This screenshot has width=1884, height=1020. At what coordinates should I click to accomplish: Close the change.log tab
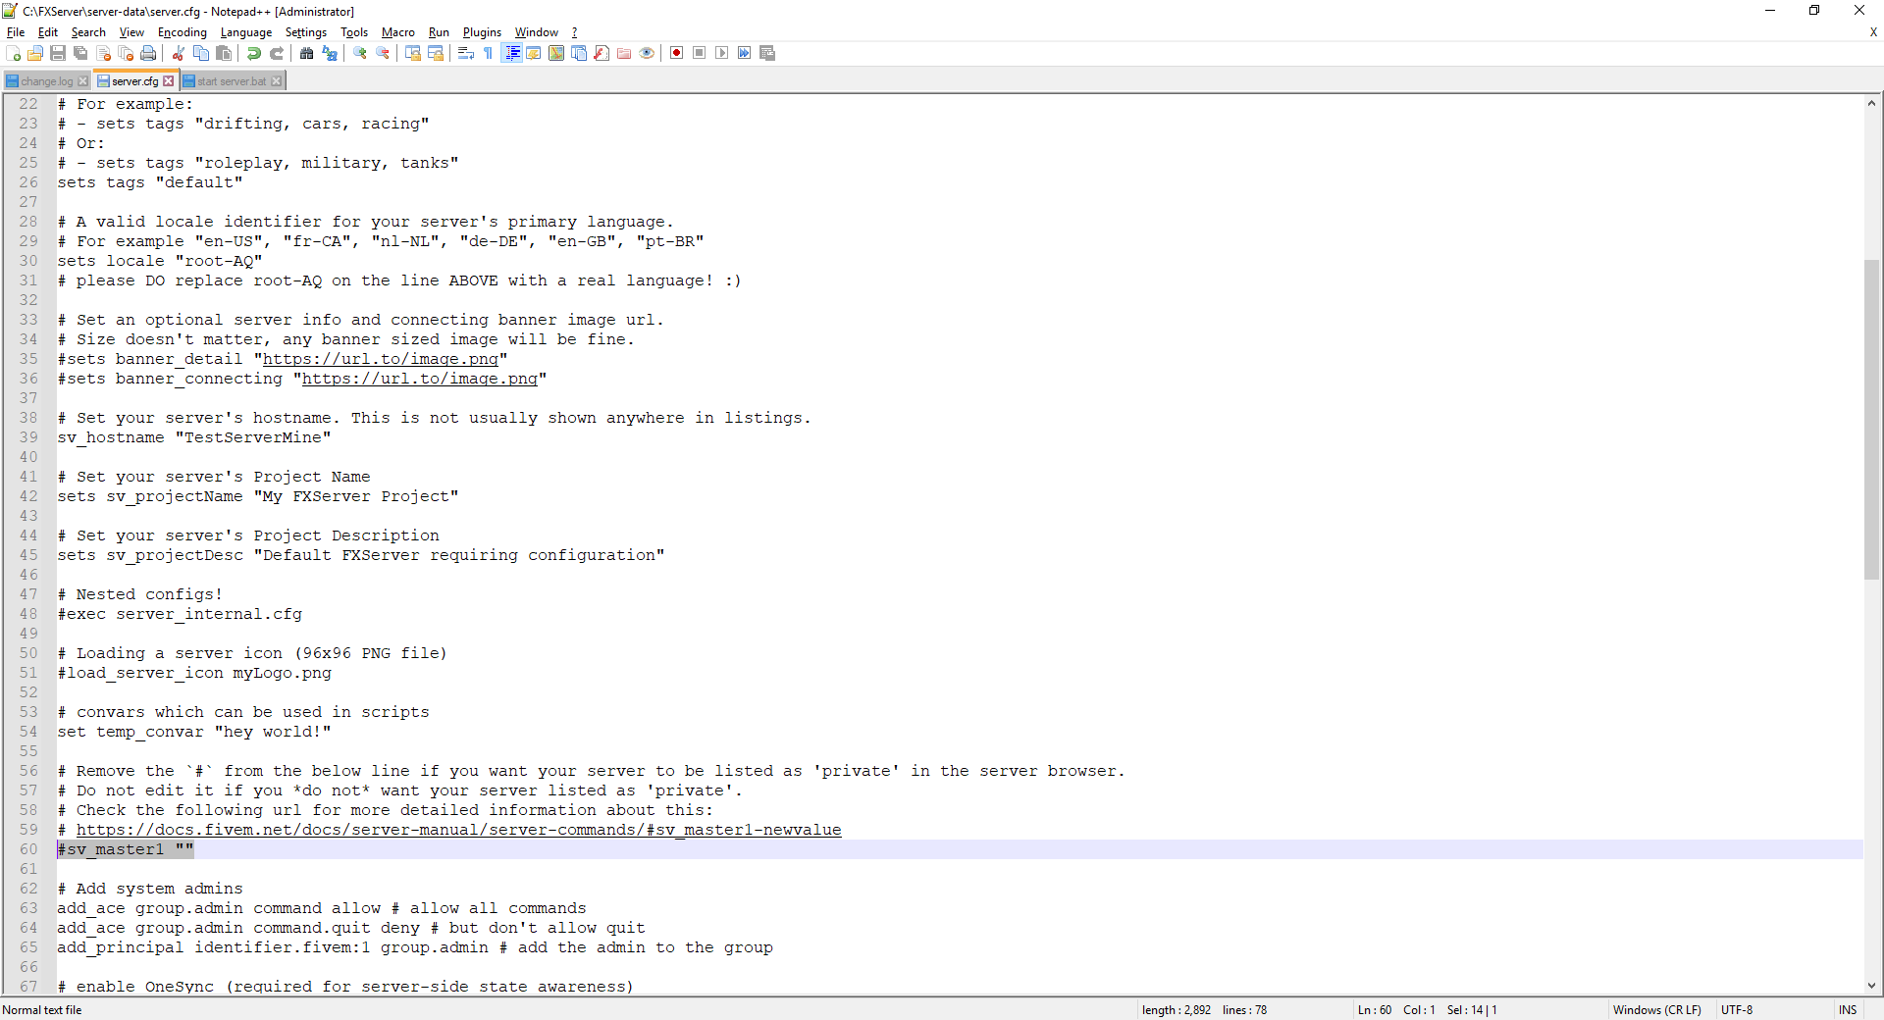coord(84,80)
